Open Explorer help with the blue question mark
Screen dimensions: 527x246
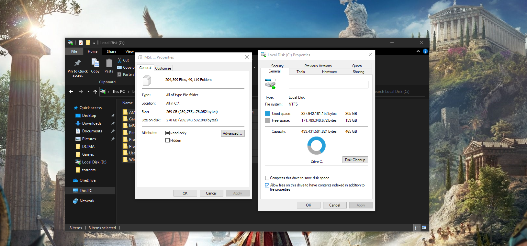(425, 51)
